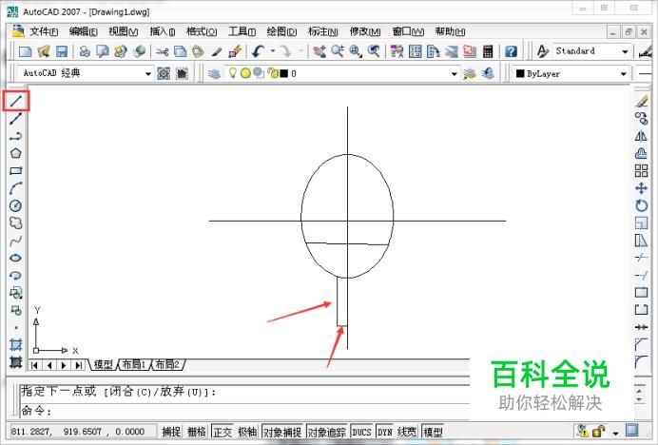Go to the first layout tab arrow
This screenshot has width=658, height=445.
(34, 365)
